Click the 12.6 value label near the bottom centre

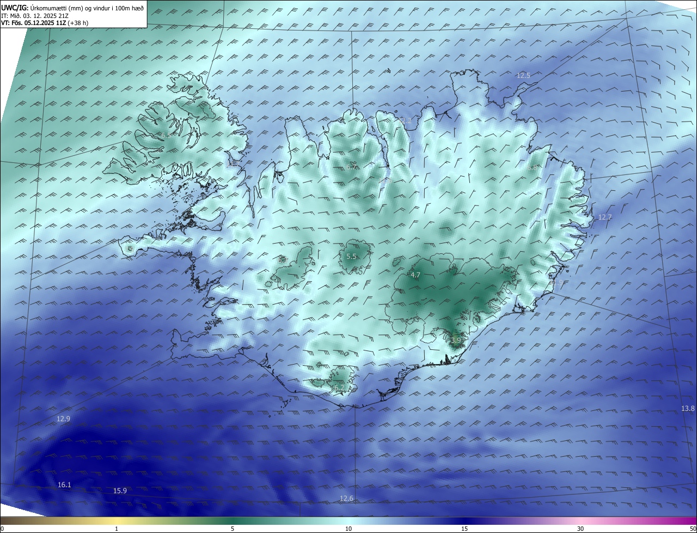pos(346,498)
